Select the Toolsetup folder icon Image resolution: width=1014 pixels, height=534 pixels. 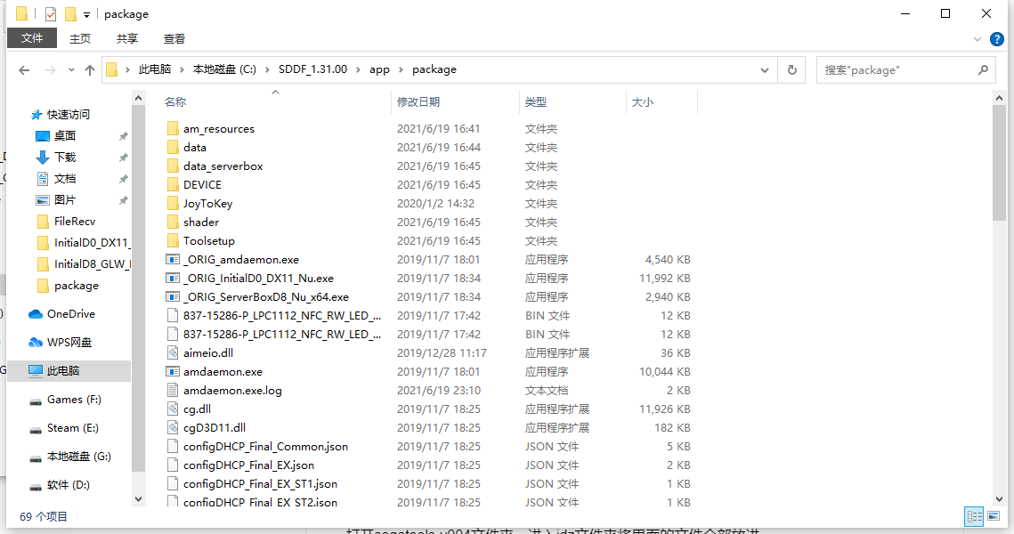(173, 240)
